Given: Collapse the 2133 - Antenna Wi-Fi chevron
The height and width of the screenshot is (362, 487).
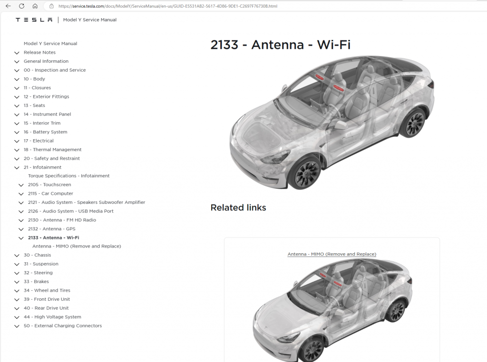Looking at the screenshot, I should coord(21,238).
